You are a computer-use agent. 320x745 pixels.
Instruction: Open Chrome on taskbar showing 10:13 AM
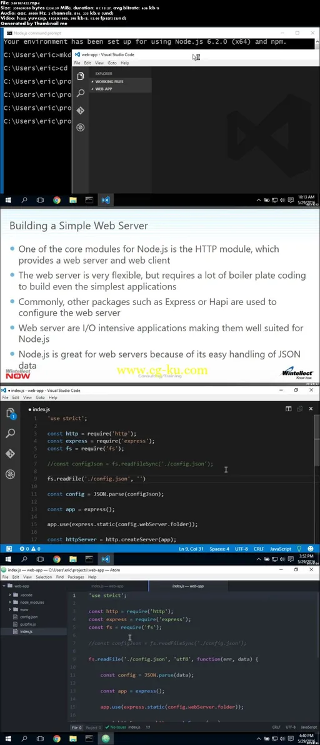56,200
